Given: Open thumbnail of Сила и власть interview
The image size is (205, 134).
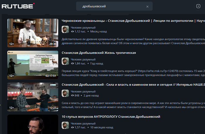Looking at the screenshot, I should coord(33,97).
